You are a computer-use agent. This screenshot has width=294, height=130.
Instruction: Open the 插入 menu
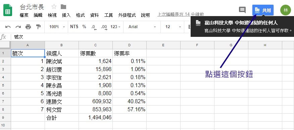(66, 15)
